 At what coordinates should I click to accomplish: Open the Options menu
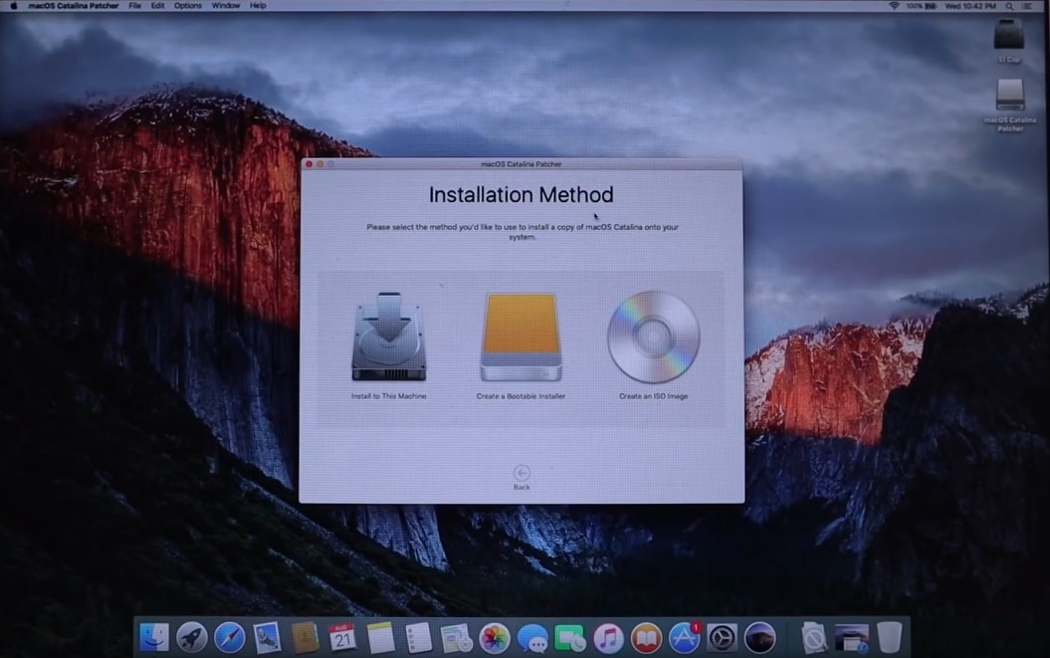187,6
